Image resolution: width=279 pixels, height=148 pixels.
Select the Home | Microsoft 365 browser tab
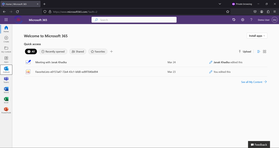[x=20, y=4]
